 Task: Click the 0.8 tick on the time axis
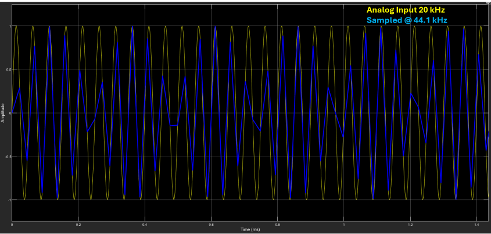pyautogui.click(x=277, y=224)
